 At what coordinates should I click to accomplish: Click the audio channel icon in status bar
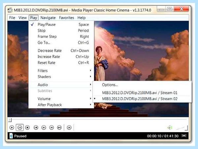coord(184,135)
